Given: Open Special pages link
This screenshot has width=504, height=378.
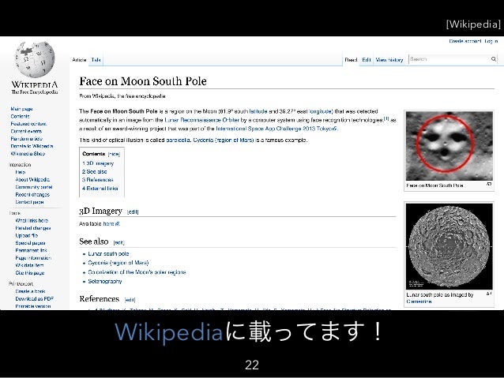Looking at the screenshot, I should tap(30, 243).
